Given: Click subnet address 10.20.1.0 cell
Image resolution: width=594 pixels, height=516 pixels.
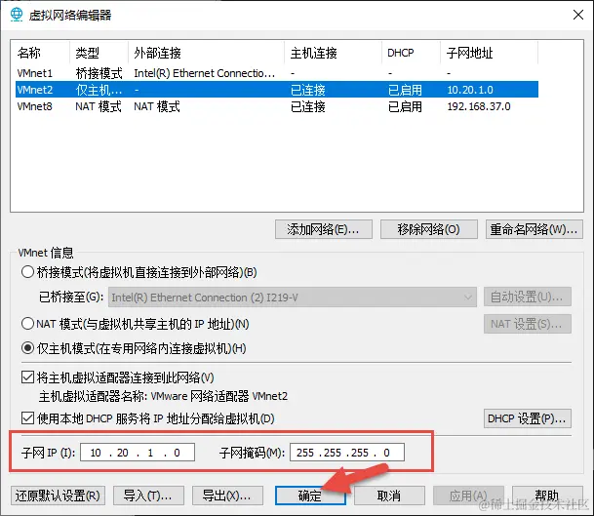Looking at the screenshot, I should tap(470, 90).
